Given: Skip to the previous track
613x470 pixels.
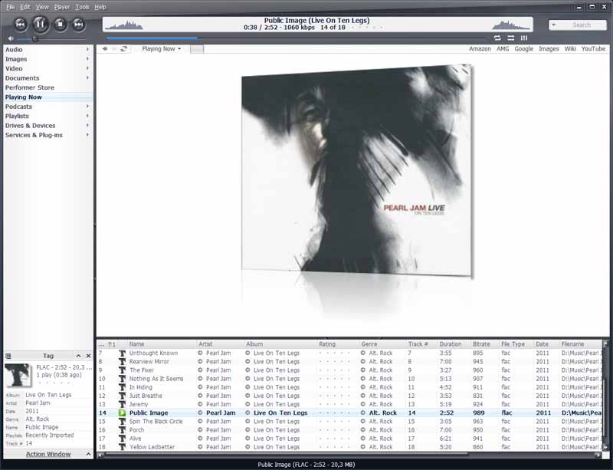Looking at the screenshot, I should tap(21, 25).
